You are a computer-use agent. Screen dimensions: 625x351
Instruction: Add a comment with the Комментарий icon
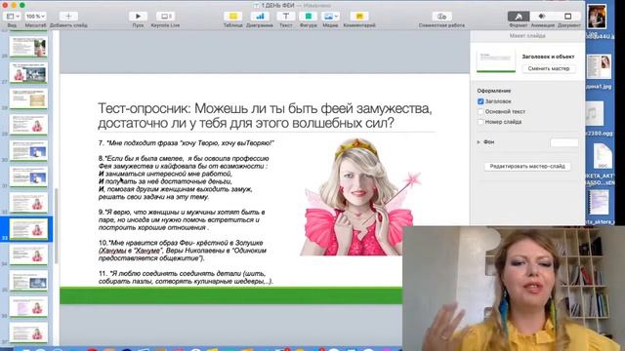pos(359,17)
